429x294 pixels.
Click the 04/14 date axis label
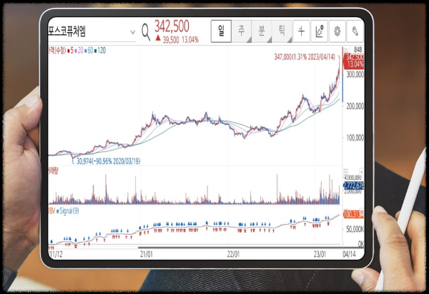(x=350, y=254)
